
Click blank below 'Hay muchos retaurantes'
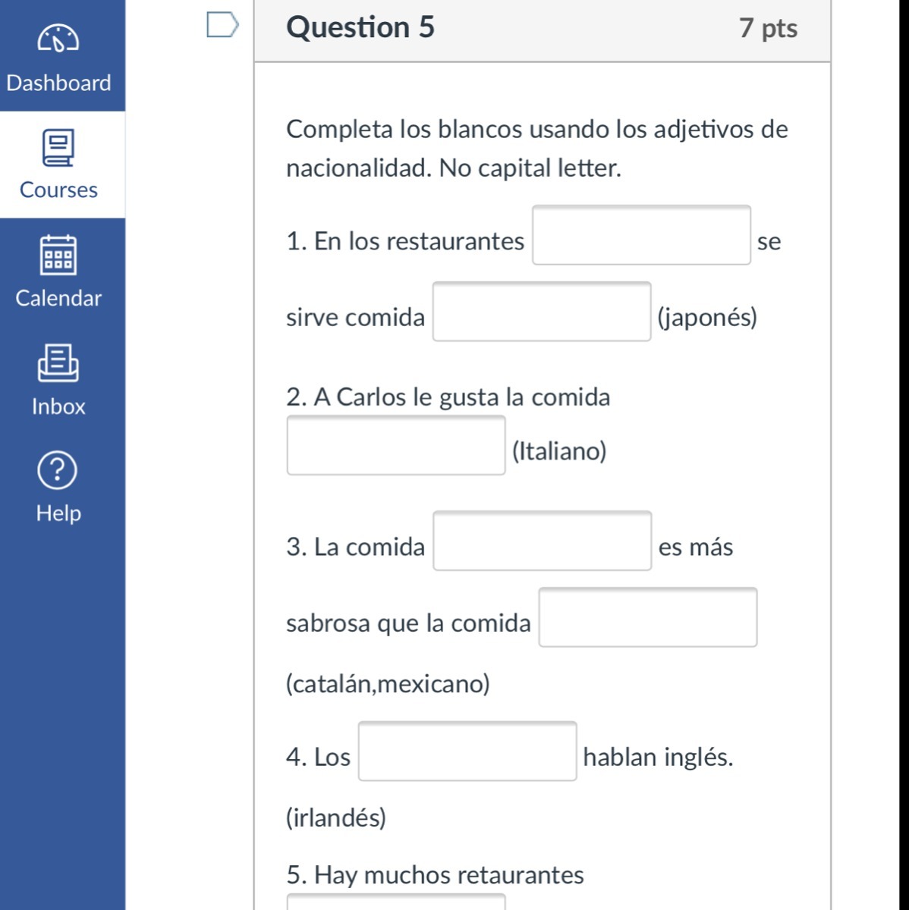coord(396,902)
